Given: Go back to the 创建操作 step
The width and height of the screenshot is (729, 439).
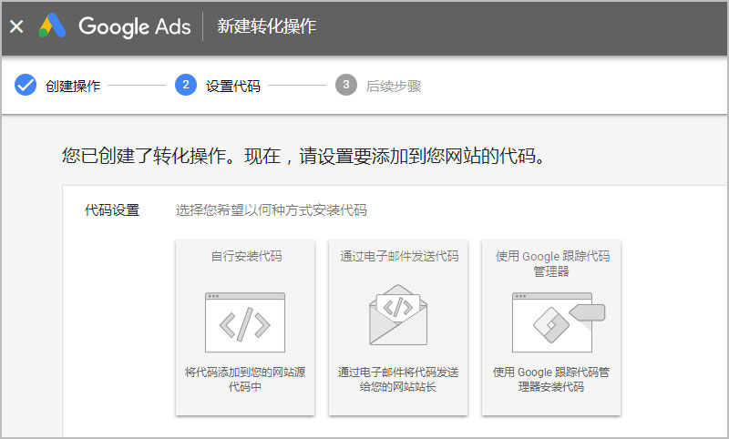Looking at the screenshot, I should click(x=73, y=87).
